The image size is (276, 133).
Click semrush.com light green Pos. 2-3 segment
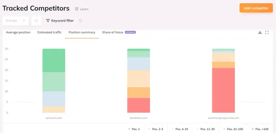(54, 82)
